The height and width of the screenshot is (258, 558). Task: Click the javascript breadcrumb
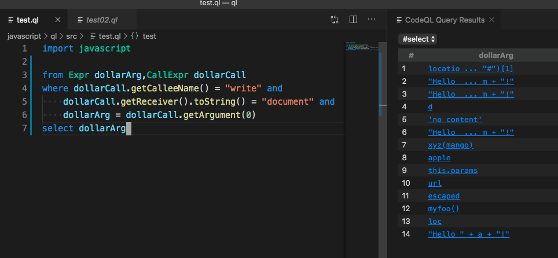pyautogui.click(x=24, y=36)
